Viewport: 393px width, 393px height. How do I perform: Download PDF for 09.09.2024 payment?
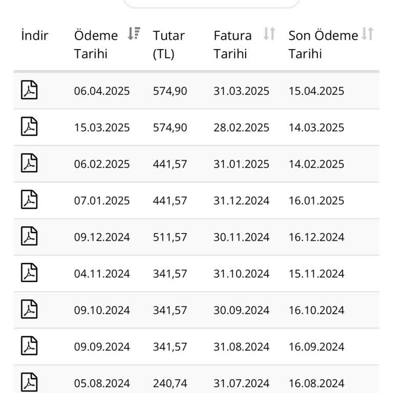click(x=29, y=346)
